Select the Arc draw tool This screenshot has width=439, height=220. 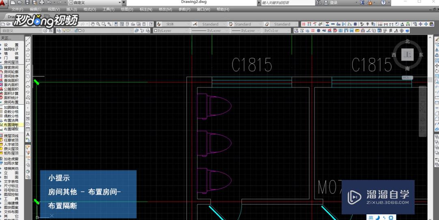click(x=28, y=66)
